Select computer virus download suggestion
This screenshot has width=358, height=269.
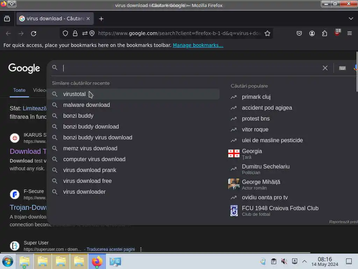(x=133, y=159)
